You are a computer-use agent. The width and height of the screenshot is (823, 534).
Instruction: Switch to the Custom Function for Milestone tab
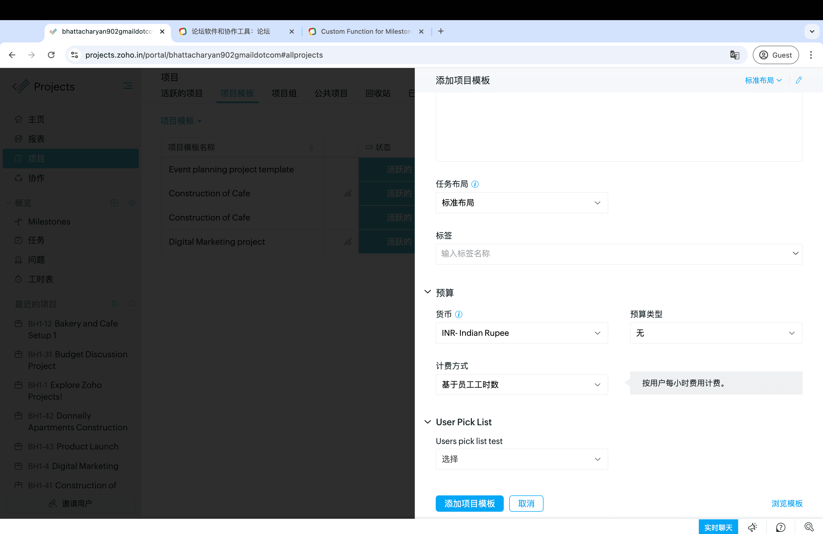[365, 32]
